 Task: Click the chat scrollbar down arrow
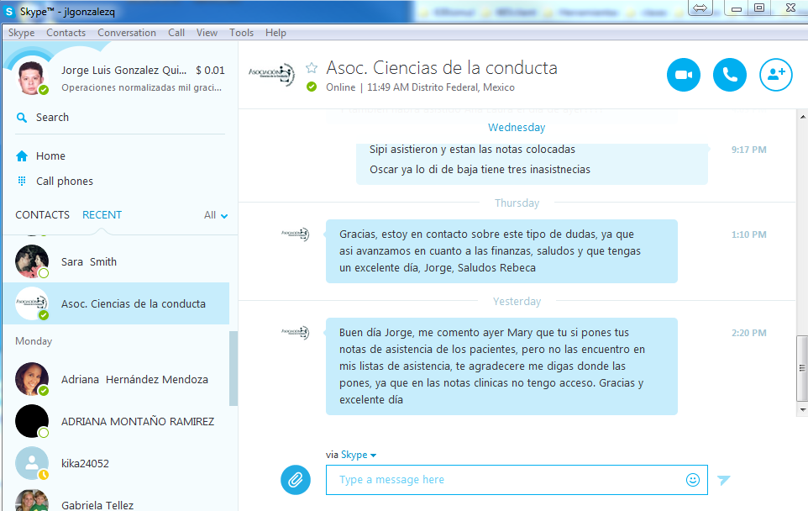coord(802,410)
